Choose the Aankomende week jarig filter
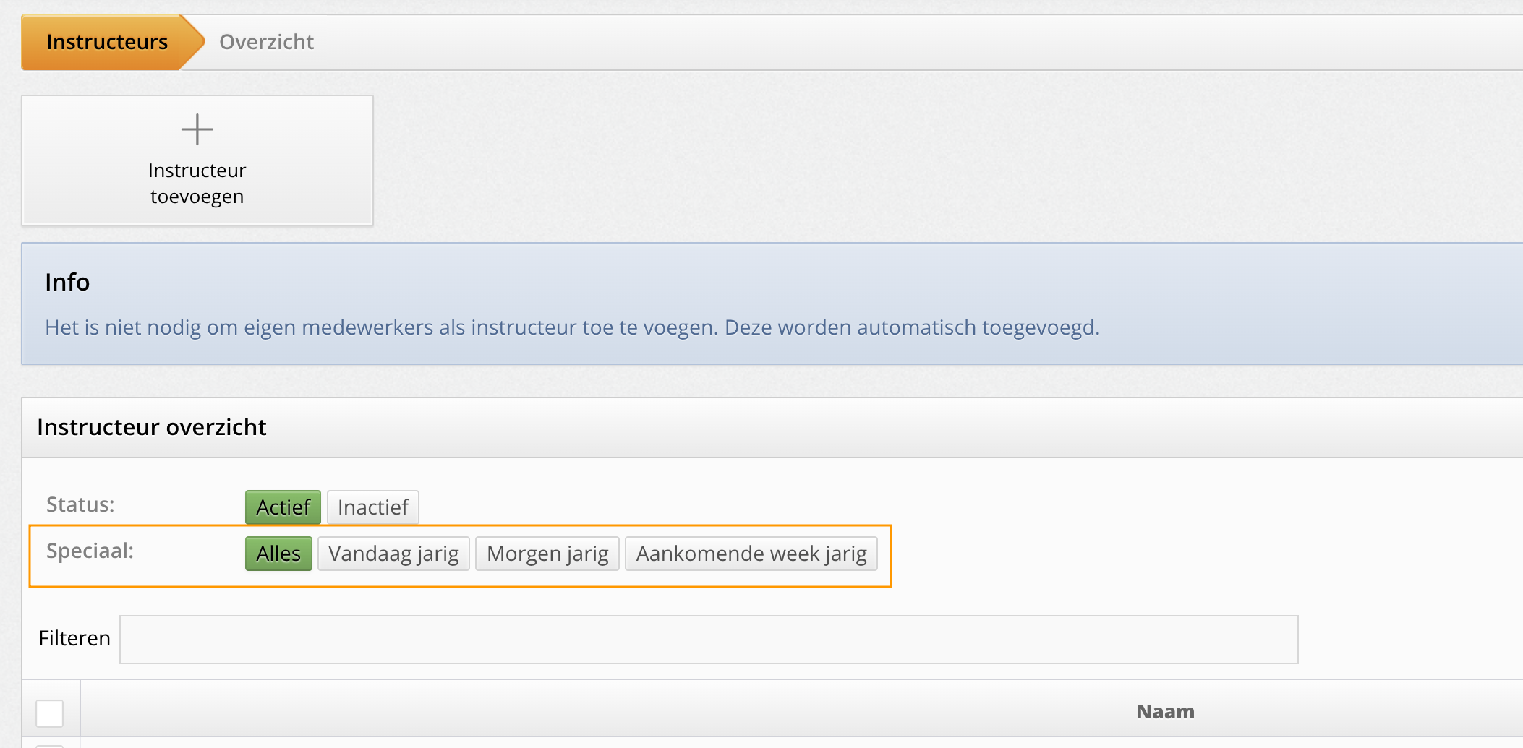Viewport: 1523px width, 748px height. pyautogui.click(x=751, y=554)
